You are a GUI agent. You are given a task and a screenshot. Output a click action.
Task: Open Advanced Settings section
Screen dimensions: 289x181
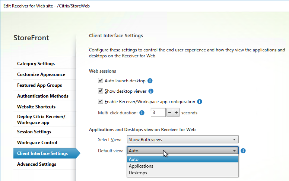pos(45,164)
